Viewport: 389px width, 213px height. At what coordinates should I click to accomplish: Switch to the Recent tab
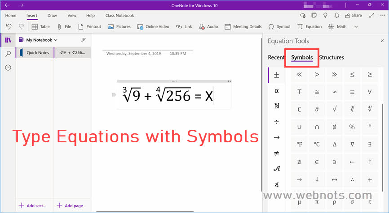[276, 57]
